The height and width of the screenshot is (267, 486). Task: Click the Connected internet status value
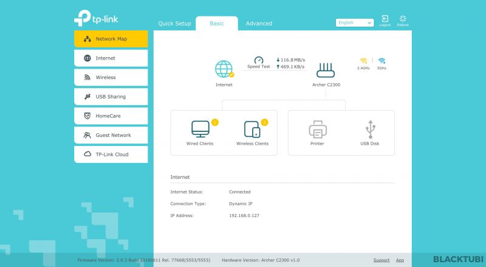pos(239,192)
